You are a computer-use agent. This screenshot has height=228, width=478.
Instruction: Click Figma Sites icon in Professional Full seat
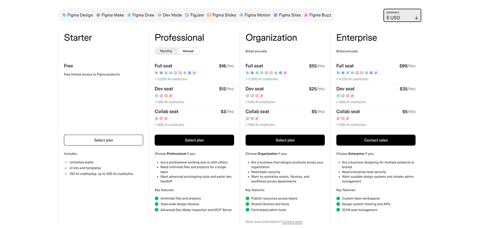pos(189,73)
